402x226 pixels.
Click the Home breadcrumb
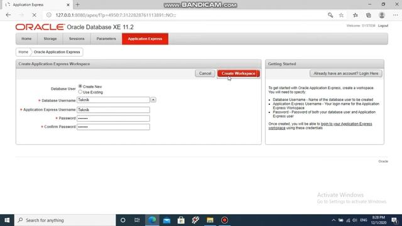pos(23,52)
